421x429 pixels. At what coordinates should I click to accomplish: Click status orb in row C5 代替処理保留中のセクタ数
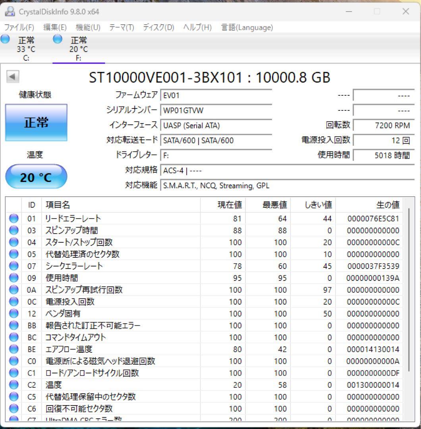14,397
